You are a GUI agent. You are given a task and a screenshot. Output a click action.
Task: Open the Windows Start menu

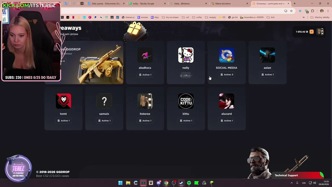[120, 183]
